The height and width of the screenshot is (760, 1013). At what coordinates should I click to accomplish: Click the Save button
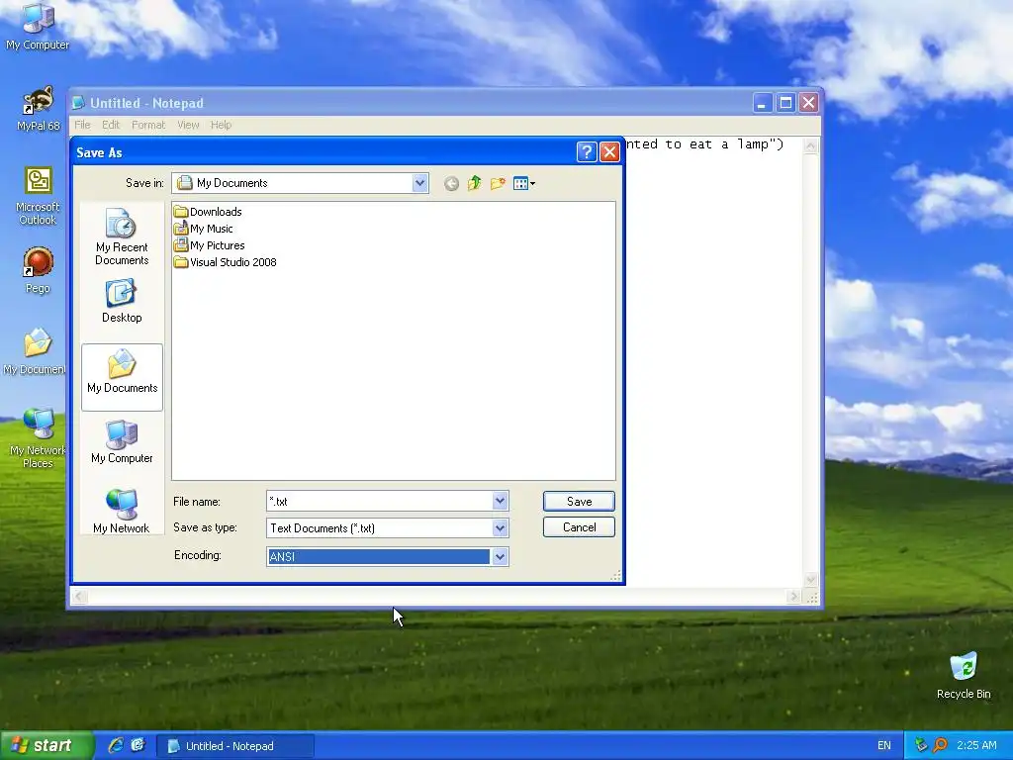tap(579, 501)
